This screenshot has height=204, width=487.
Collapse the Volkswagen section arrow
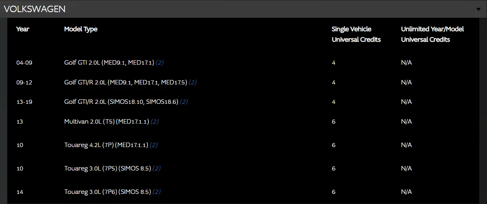click(479, 9)
